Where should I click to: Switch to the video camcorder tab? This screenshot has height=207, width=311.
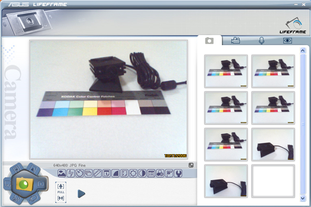click(x=235, y=40)
